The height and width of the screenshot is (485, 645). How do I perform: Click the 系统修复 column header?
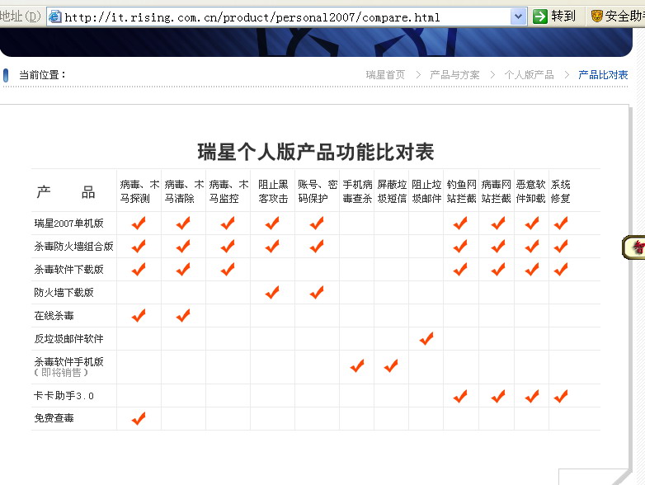coord(561,191)
